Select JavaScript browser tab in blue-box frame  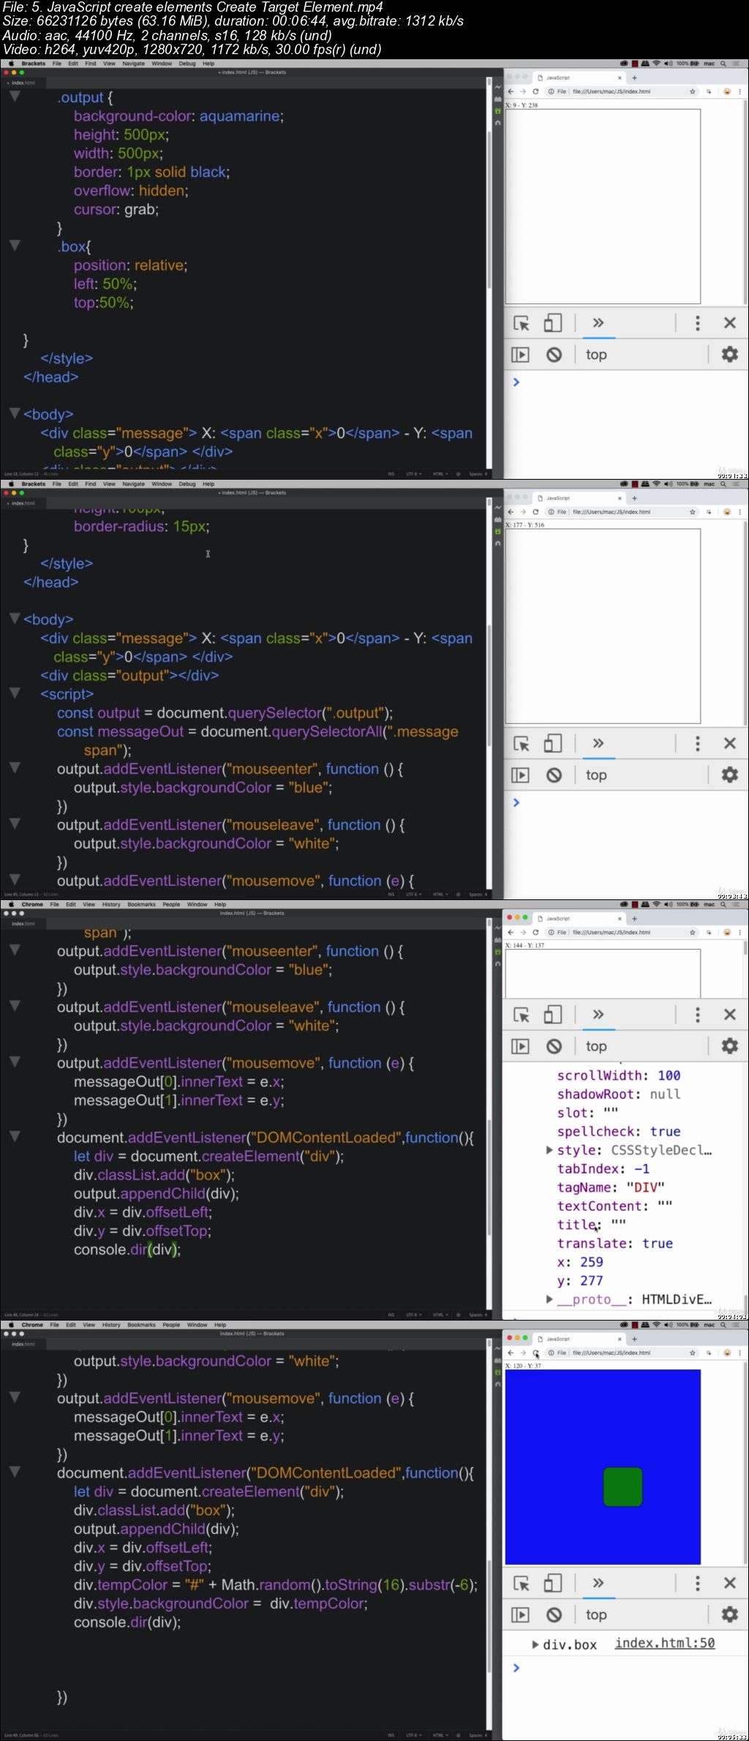(x=579, y=1338)
